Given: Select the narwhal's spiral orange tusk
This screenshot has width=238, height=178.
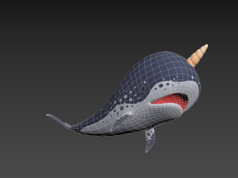Looking at the screenshot, I should [x=198, y=56].
